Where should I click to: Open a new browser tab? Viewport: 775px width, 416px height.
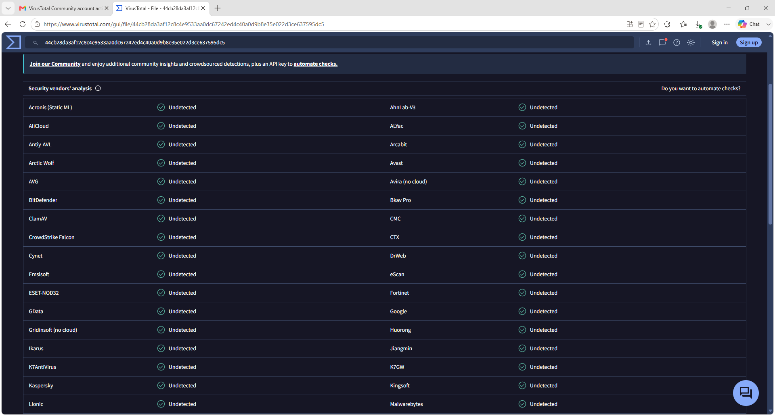click(x=218, y=8)
